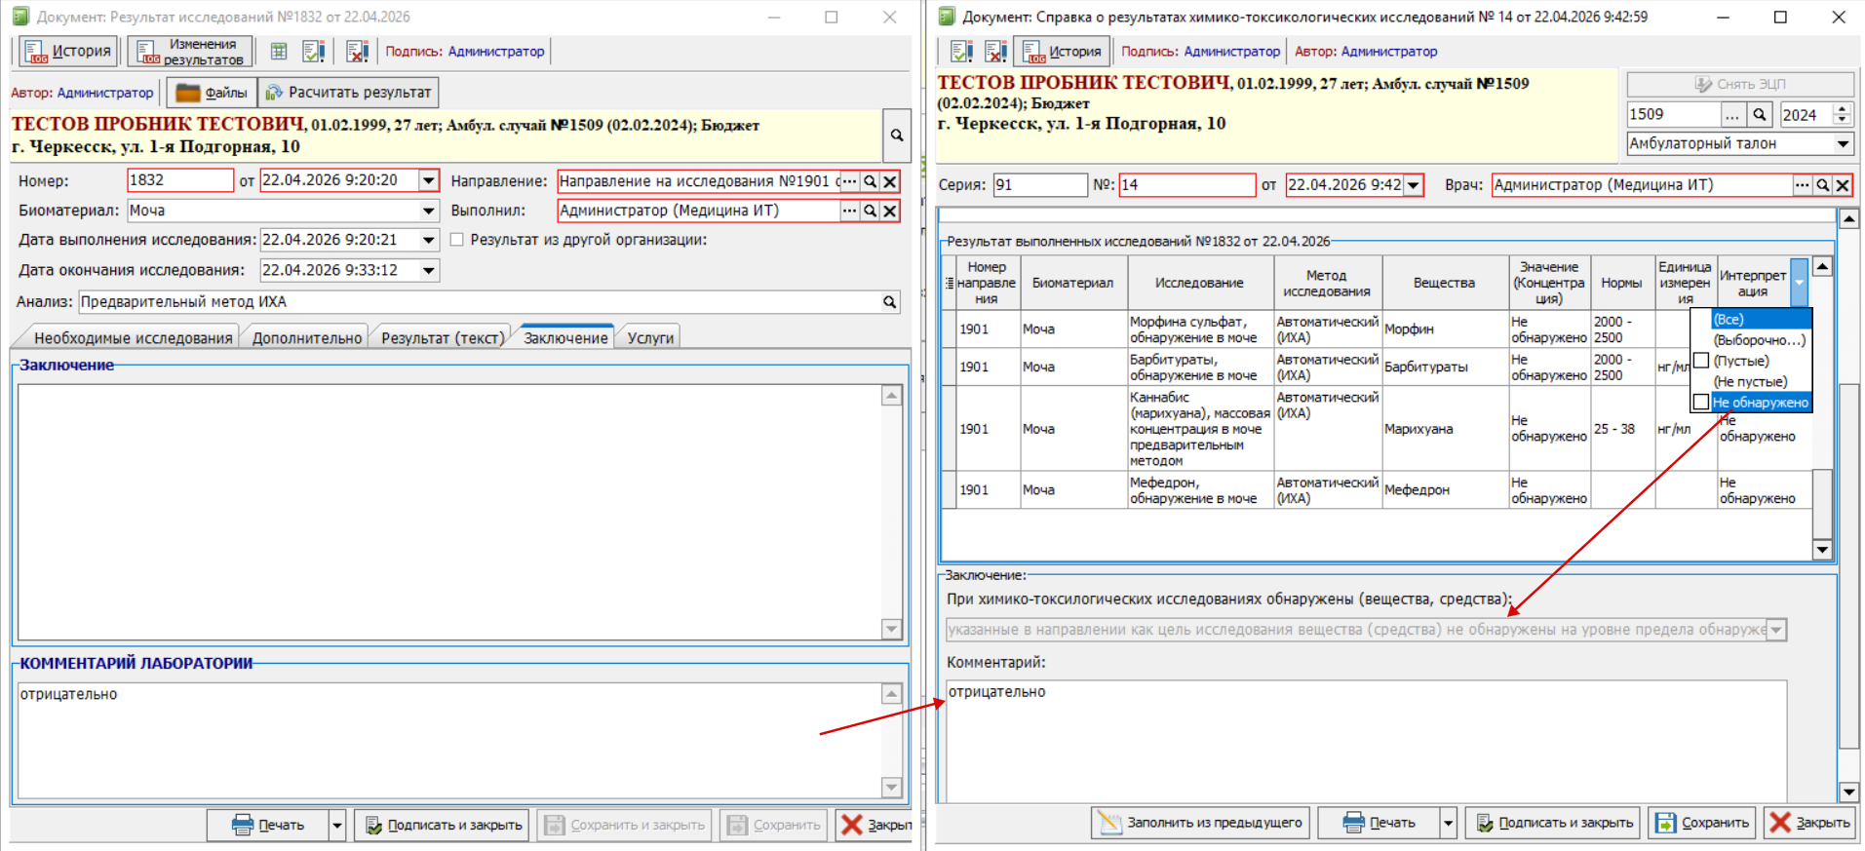Open the Интерпретация column filter dropdown
The width and height of the screenshot is (1865, 851).
pos(1799,283)
